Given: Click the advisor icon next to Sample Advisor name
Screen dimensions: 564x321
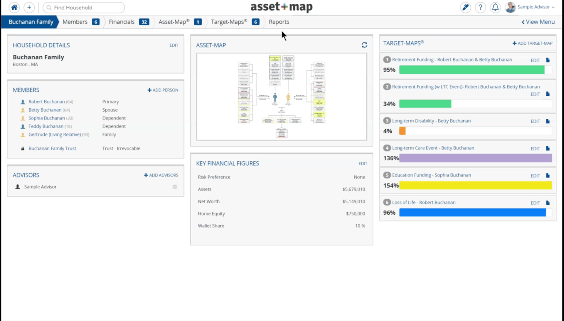Looking at the screenshot, I should [17, 186].
